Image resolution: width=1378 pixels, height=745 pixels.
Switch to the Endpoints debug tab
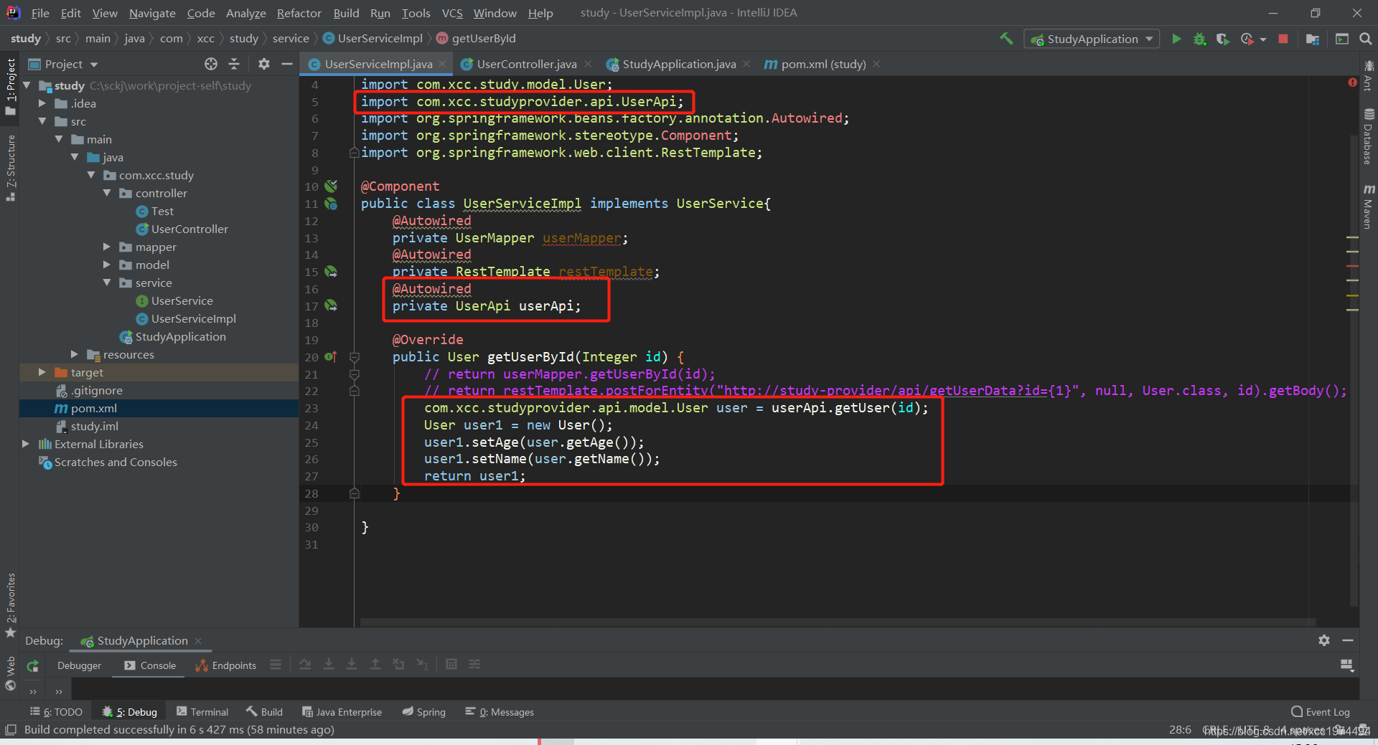[x=226, y=665]
